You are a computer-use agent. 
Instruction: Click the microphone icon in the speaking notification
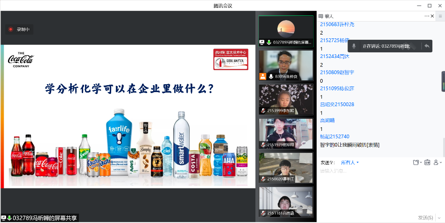tap(354, 46)
